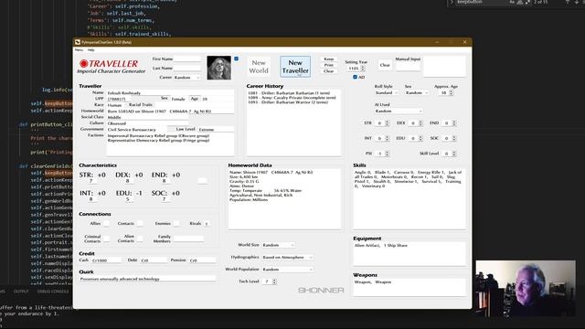Click the DEX modifier spinner
Screen dimensions: 585x329
click(416, 122)
